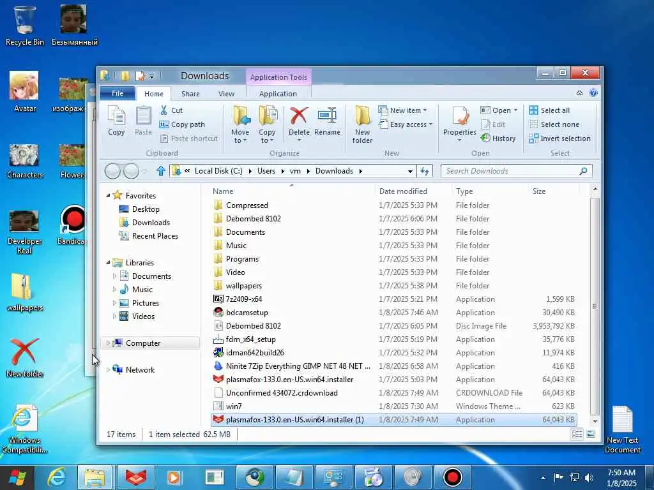
Task: Open the File menu tab
Action: point(118,93)
